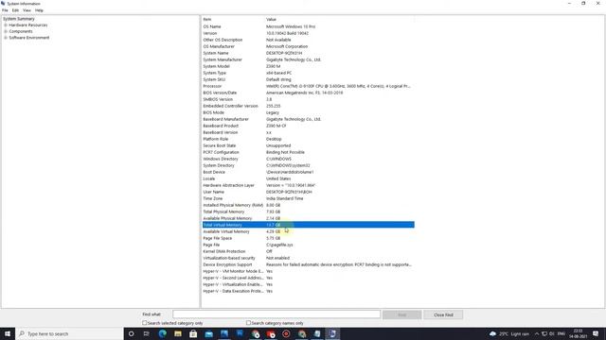Select the Components tree item
The width and height of the screenshot is (606, 340).
tap(21, 31)
